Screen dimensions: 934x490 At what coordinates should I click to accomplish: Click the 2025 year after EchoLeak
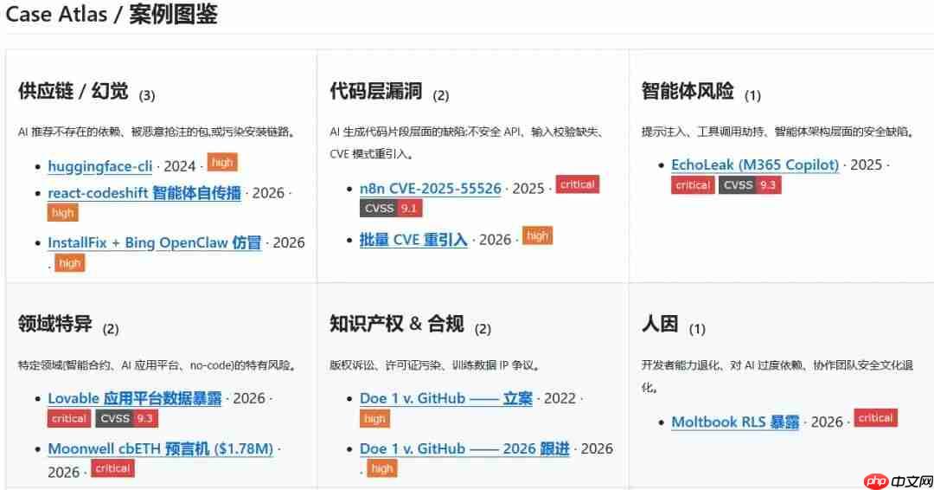(866, 164)
